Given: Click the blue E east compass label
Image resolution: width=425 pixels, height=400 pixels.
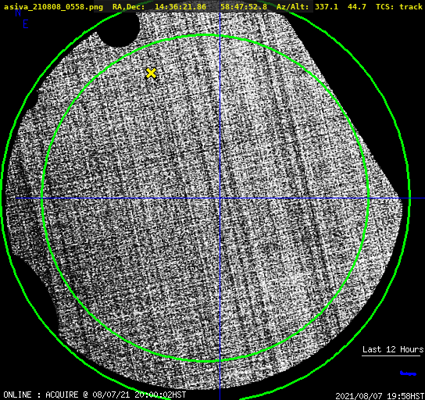Looking at the screenshot, I should click(26, 24).
